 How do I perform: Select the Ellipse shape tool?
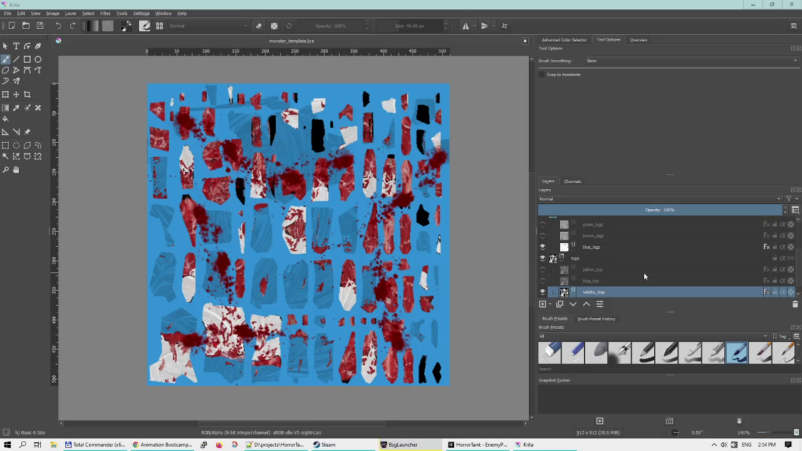38,59
